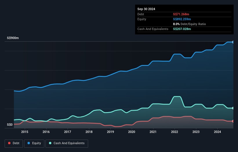Image resolution: width=238 pixels, height=152 pixels.
Task: Select the 2015 x-axis label
Action: [x=25, y=132]
